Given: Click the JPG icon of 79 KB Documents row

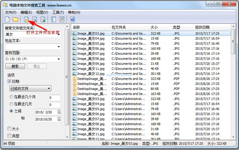Looking at the screenshot, I should point(74,44).
